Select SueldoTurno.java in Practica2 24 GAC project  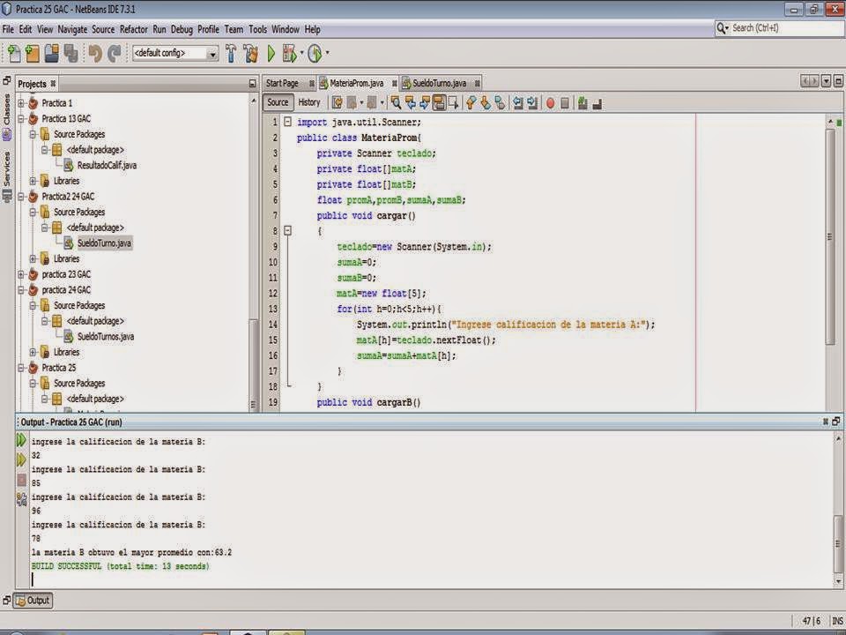pyautogui.click(x=106, y=244)
